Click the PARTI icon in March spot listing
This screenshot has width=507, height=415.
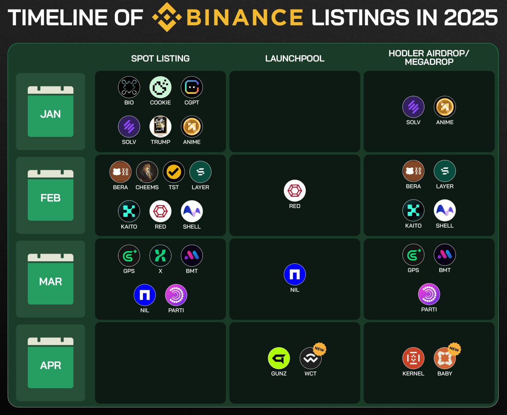(x=176, y=295)
